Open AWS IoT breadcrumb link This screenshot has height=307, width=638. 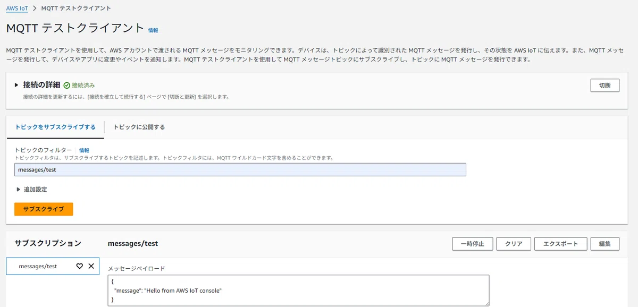17,9
